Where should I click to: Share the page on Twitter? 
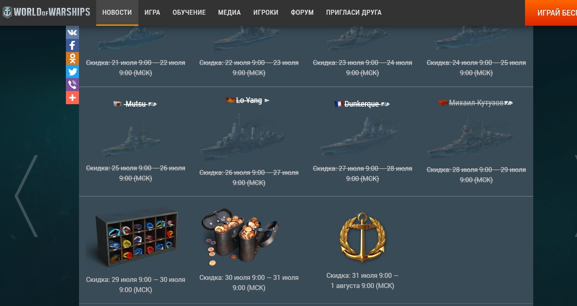click(x=72, y=71)
